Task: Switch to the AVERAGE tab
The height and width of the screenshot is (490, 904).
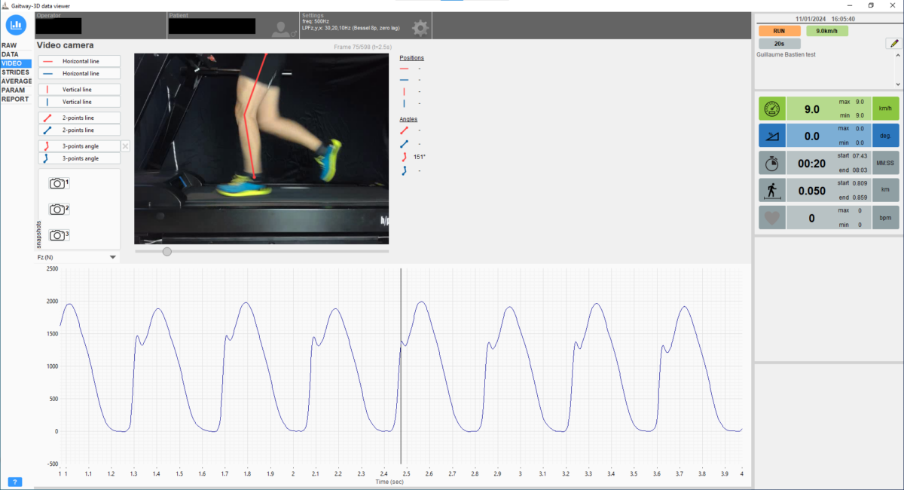Action: tap(17, 81)
